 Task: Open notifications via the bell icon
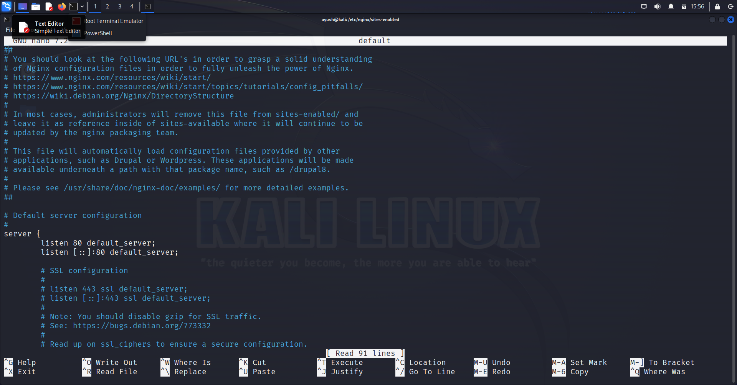tap(670, 7)
